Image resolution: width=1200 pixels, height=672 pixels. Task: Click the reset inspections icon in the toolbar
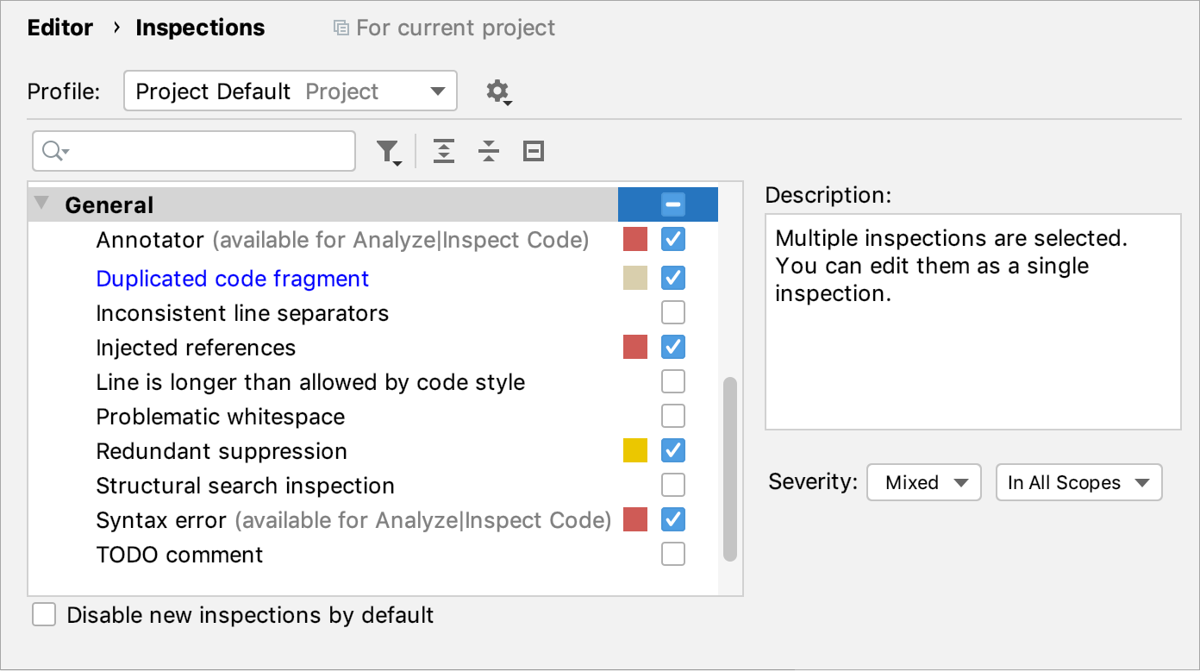click(x=533, y=150)
